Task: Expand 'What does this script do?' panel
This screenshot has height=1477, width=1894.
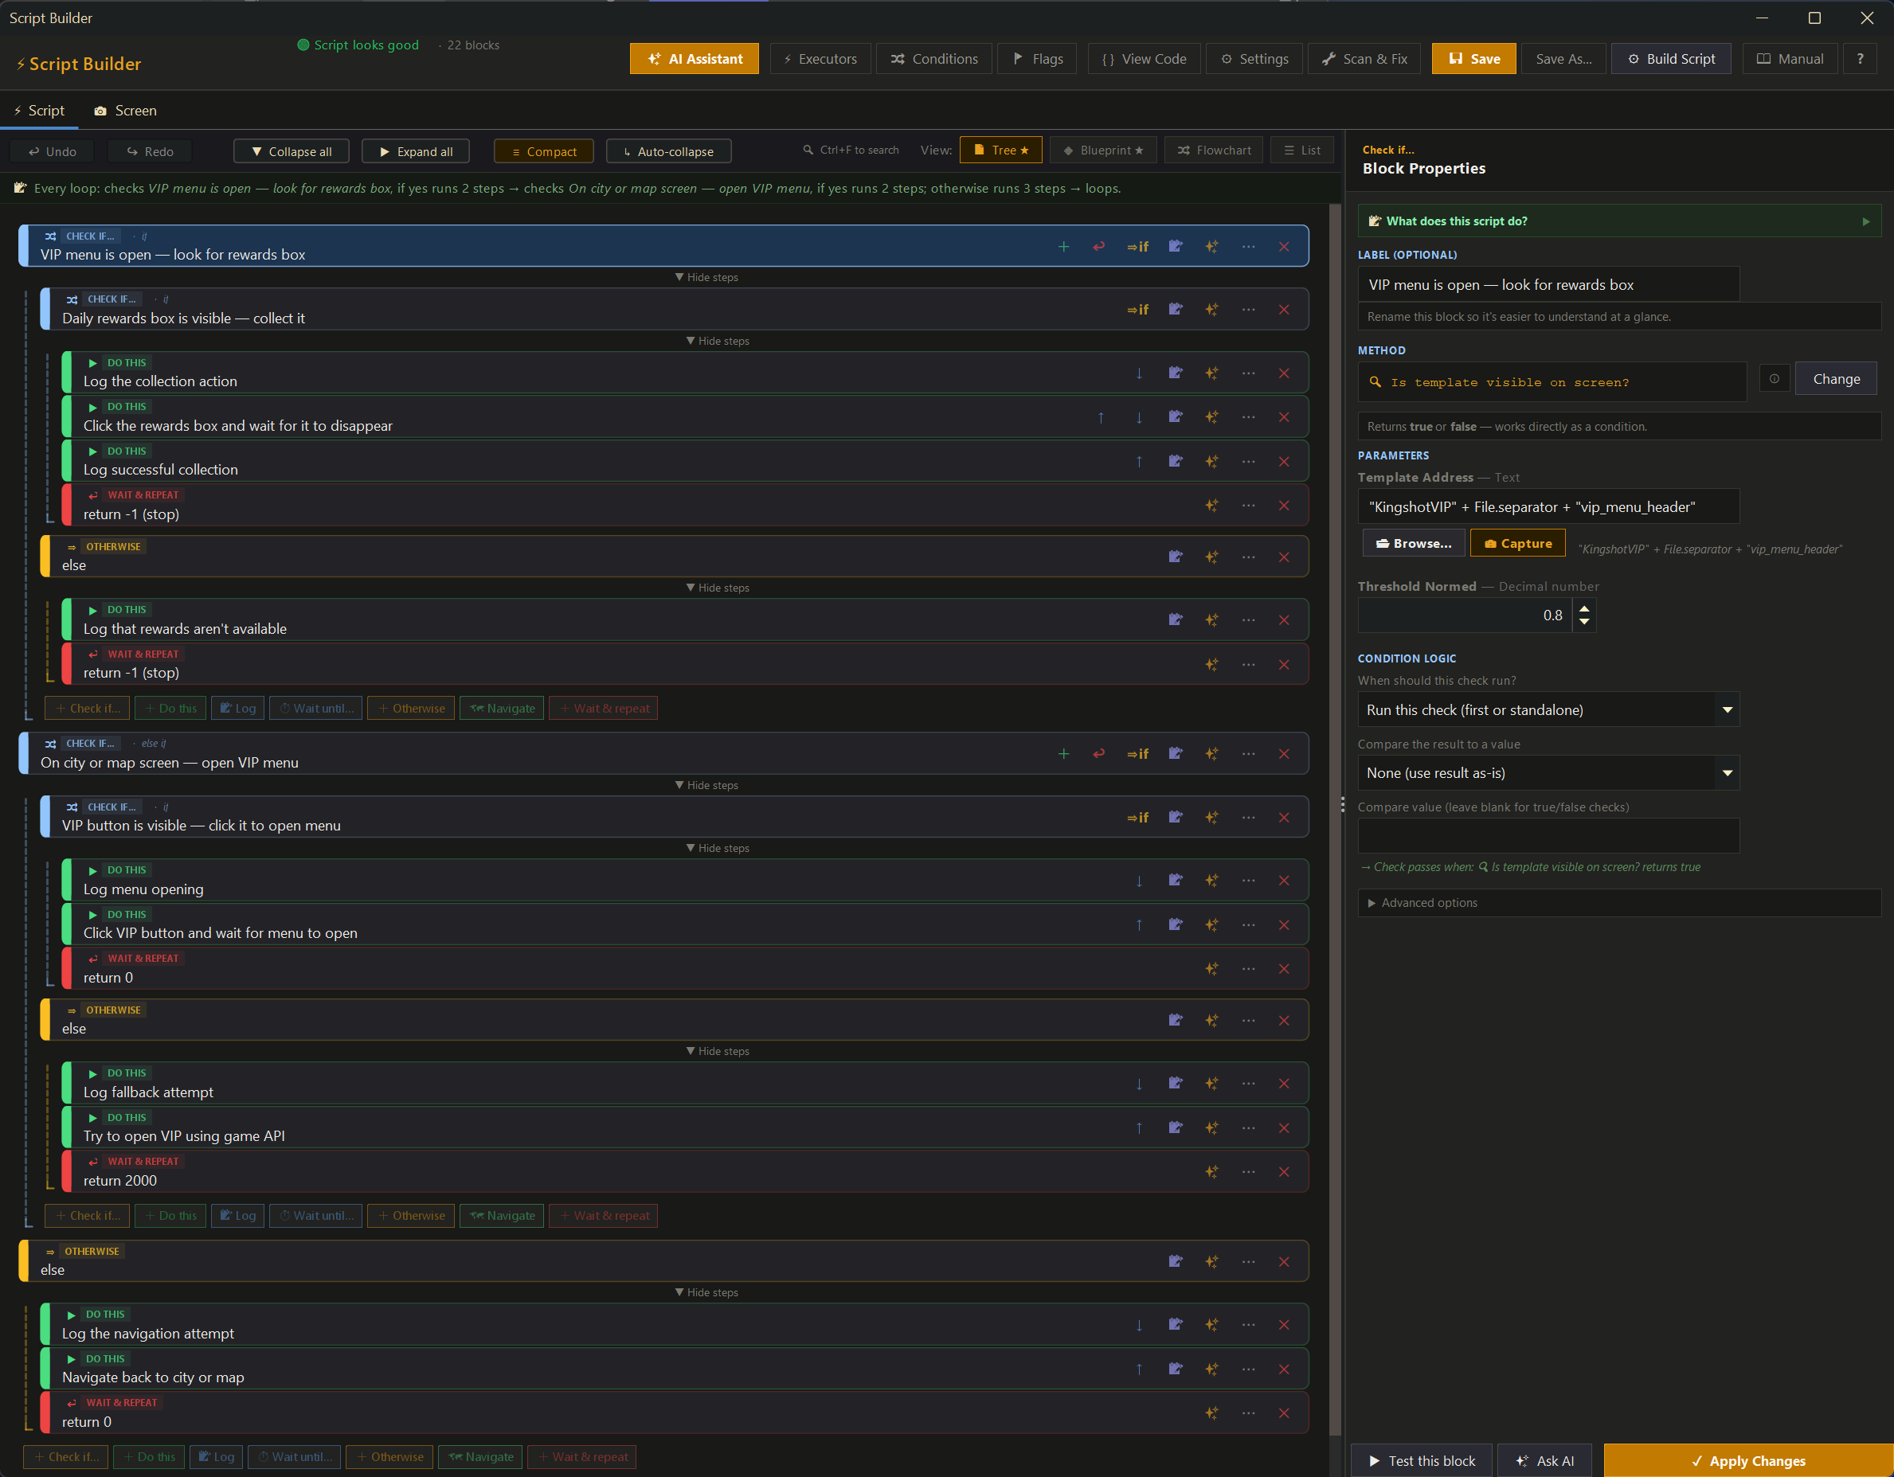Action: (1618, 221)
